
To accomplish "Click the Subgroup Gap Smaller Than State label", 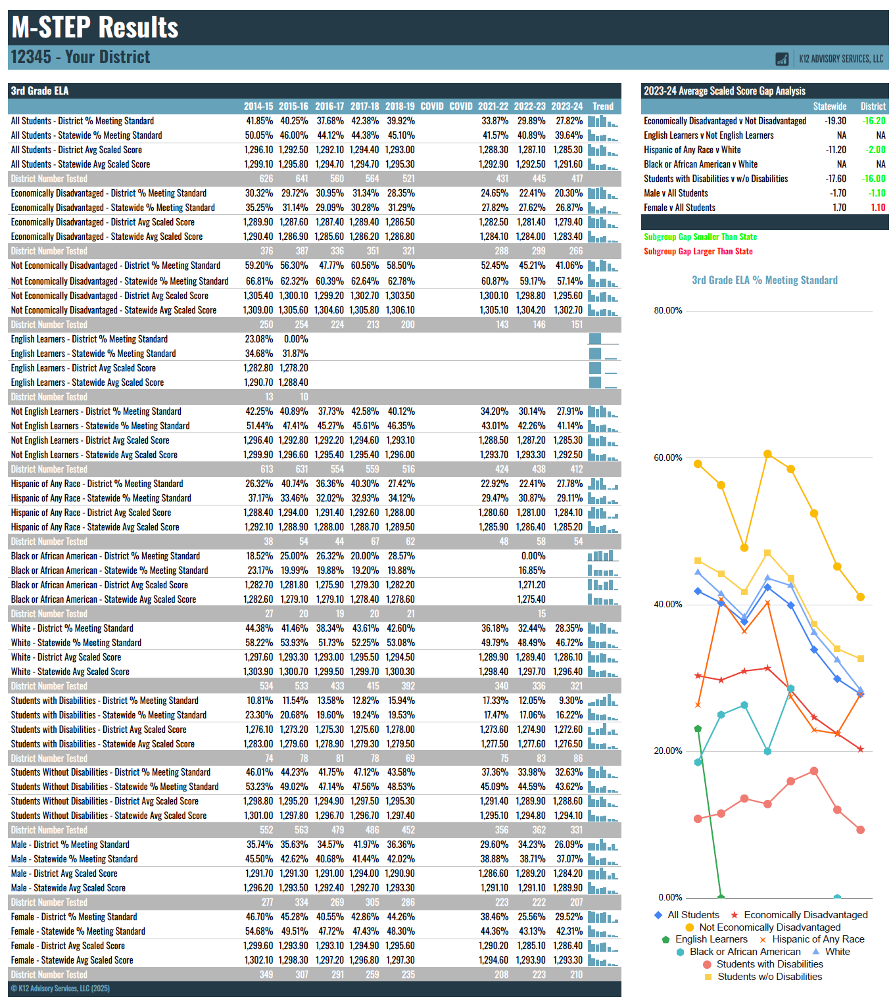I will [x=700, y=237].
